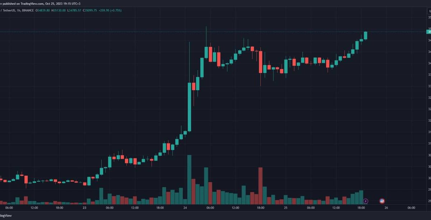Click the close value C35099.75
This screenshot has width=431, height=220.
(x=91, y=10)
